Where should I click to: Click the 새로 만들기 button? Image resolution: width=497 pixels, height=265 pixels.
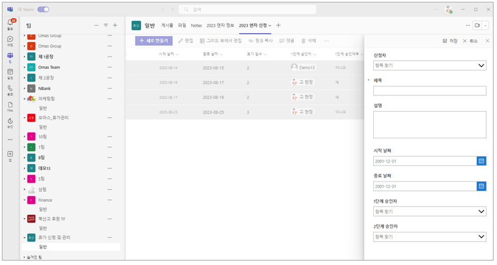(154, 40)
